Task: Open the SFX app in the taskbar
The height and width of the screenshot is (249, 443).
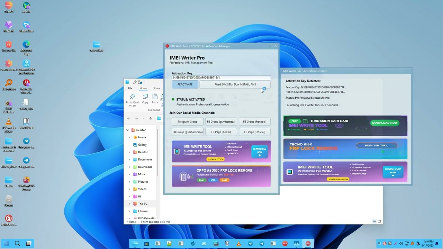Action: click(x=285, y=243)
